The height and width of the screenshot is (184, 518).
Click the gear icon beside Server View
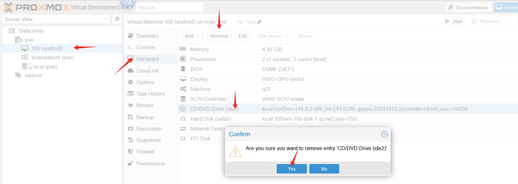pyautogui.click(x=117, y=19)
